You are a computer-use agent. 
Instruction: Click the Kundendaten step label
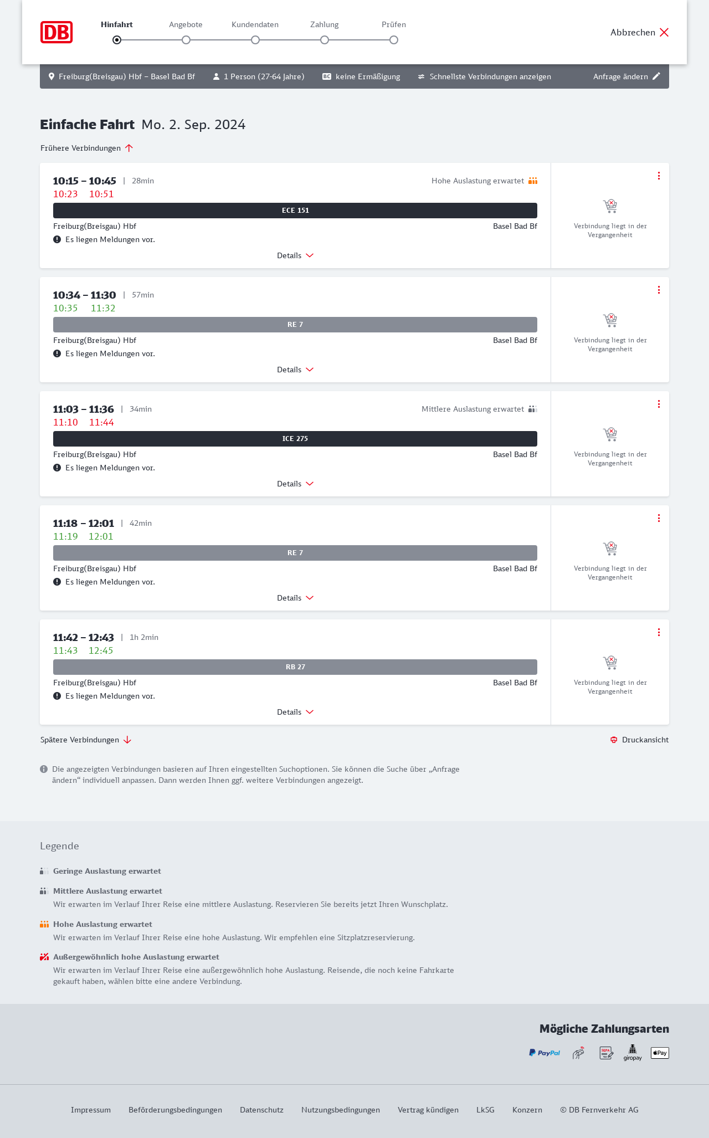click(255, 24)
